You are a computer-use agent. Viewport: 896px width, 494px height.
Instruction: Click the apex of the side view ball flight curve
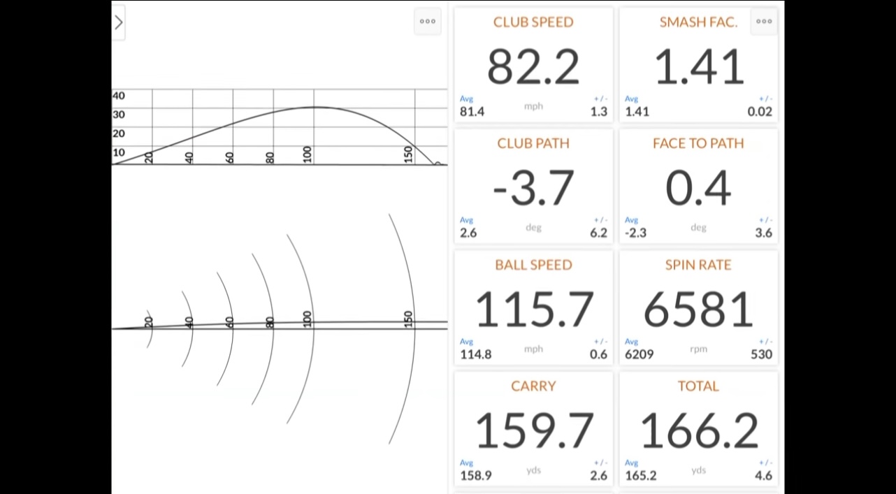click(x=315, y=107)
